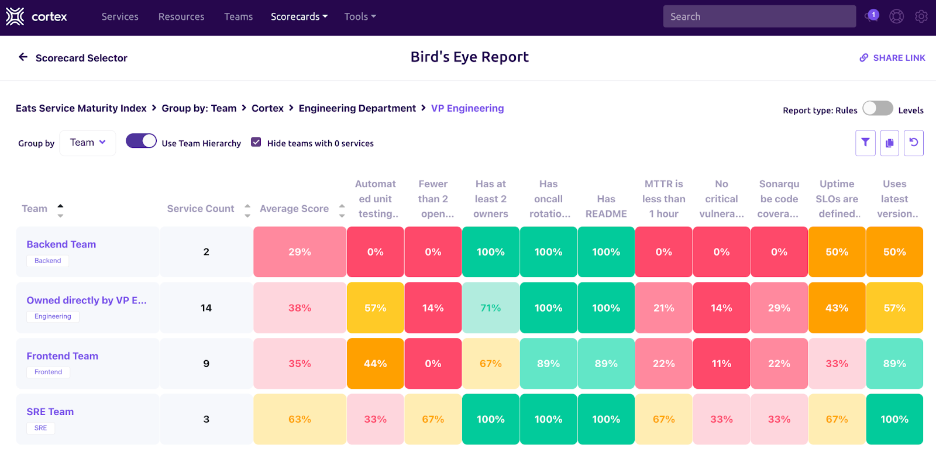Screen dimensions: 936x459
Task: Click the SHARE LINK button
Action: 892,58
